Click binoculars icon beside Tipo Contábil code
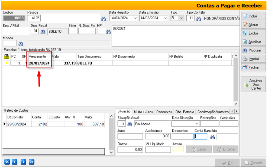The height and width of the screenshot is (167, 267). [x=198, y=18]
